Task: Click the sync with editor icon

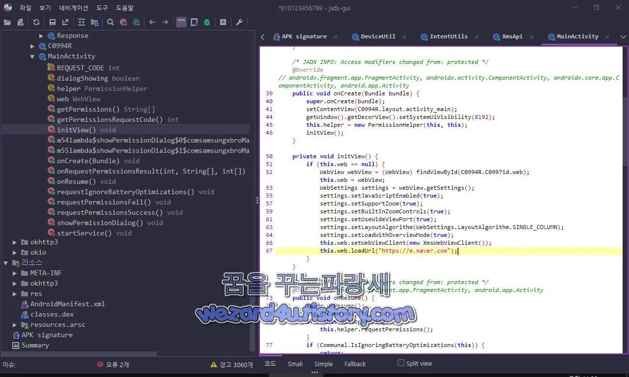Action: 82,22
